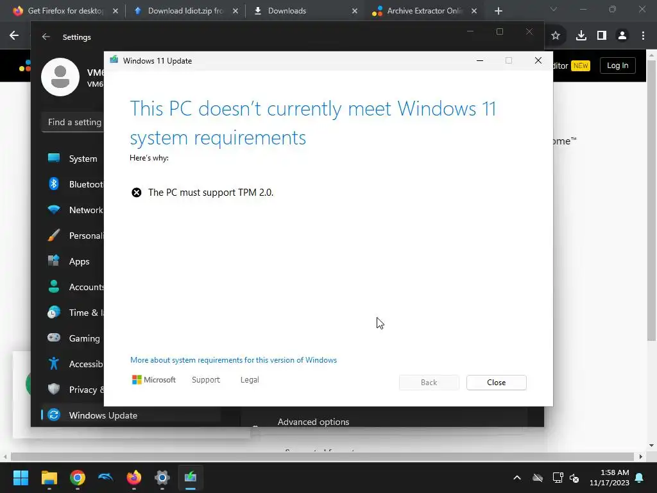Click the Windows 11 Update taskbar icon
Viewport: 657px width, 493px height.
click(x=190, y=478)
